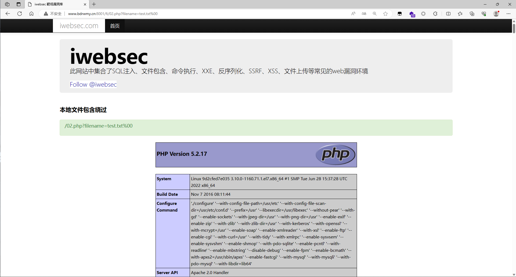Open the 首页 navigation item
516x277 pixels.
(x=115, y=26)
